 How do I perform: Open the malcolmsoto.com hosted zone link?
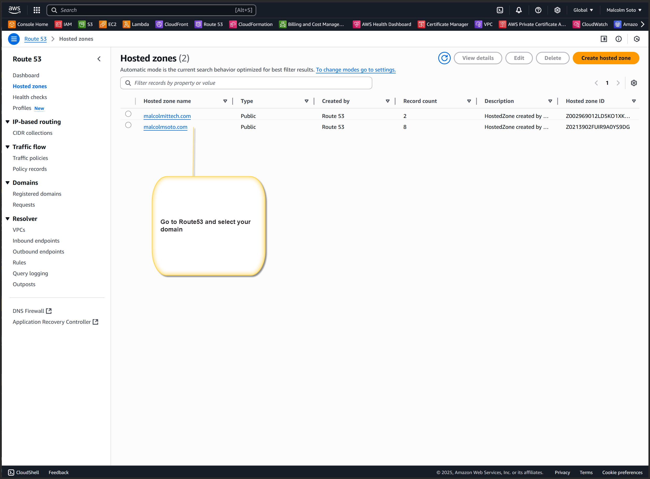point(165,127)
